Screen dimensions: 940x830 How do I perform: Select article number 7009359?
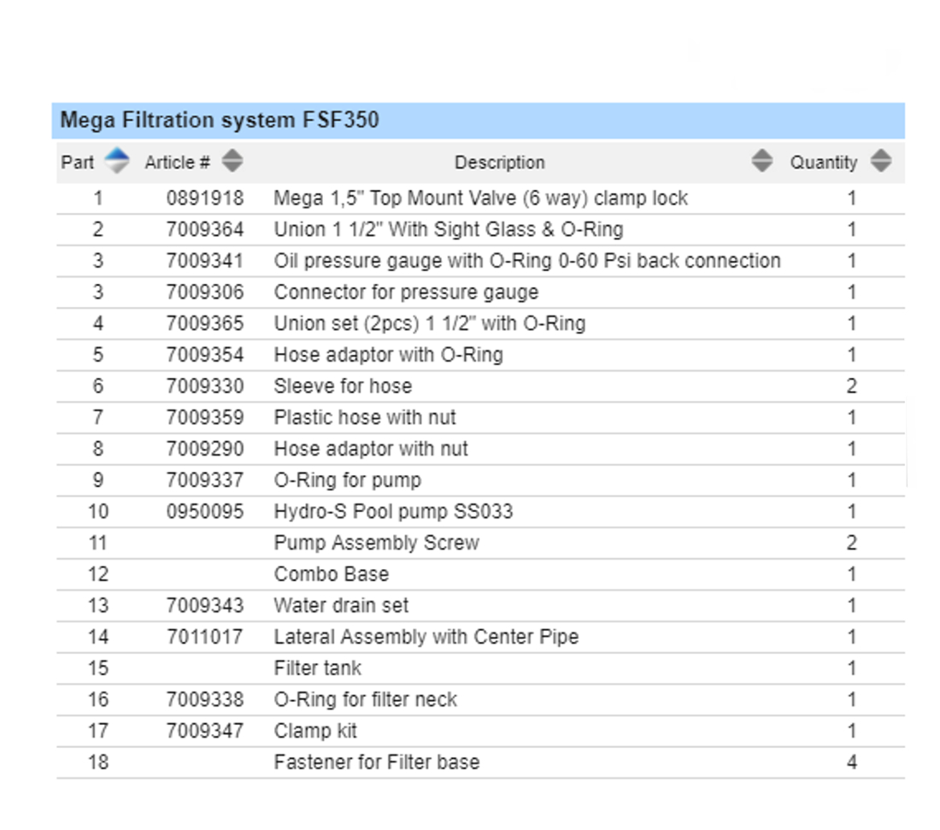pyautogui.click(x=205, y=417)
